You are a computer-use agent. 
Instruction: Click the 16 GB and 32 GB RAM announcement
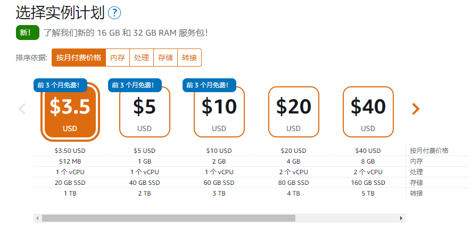(x=126, y=32)
